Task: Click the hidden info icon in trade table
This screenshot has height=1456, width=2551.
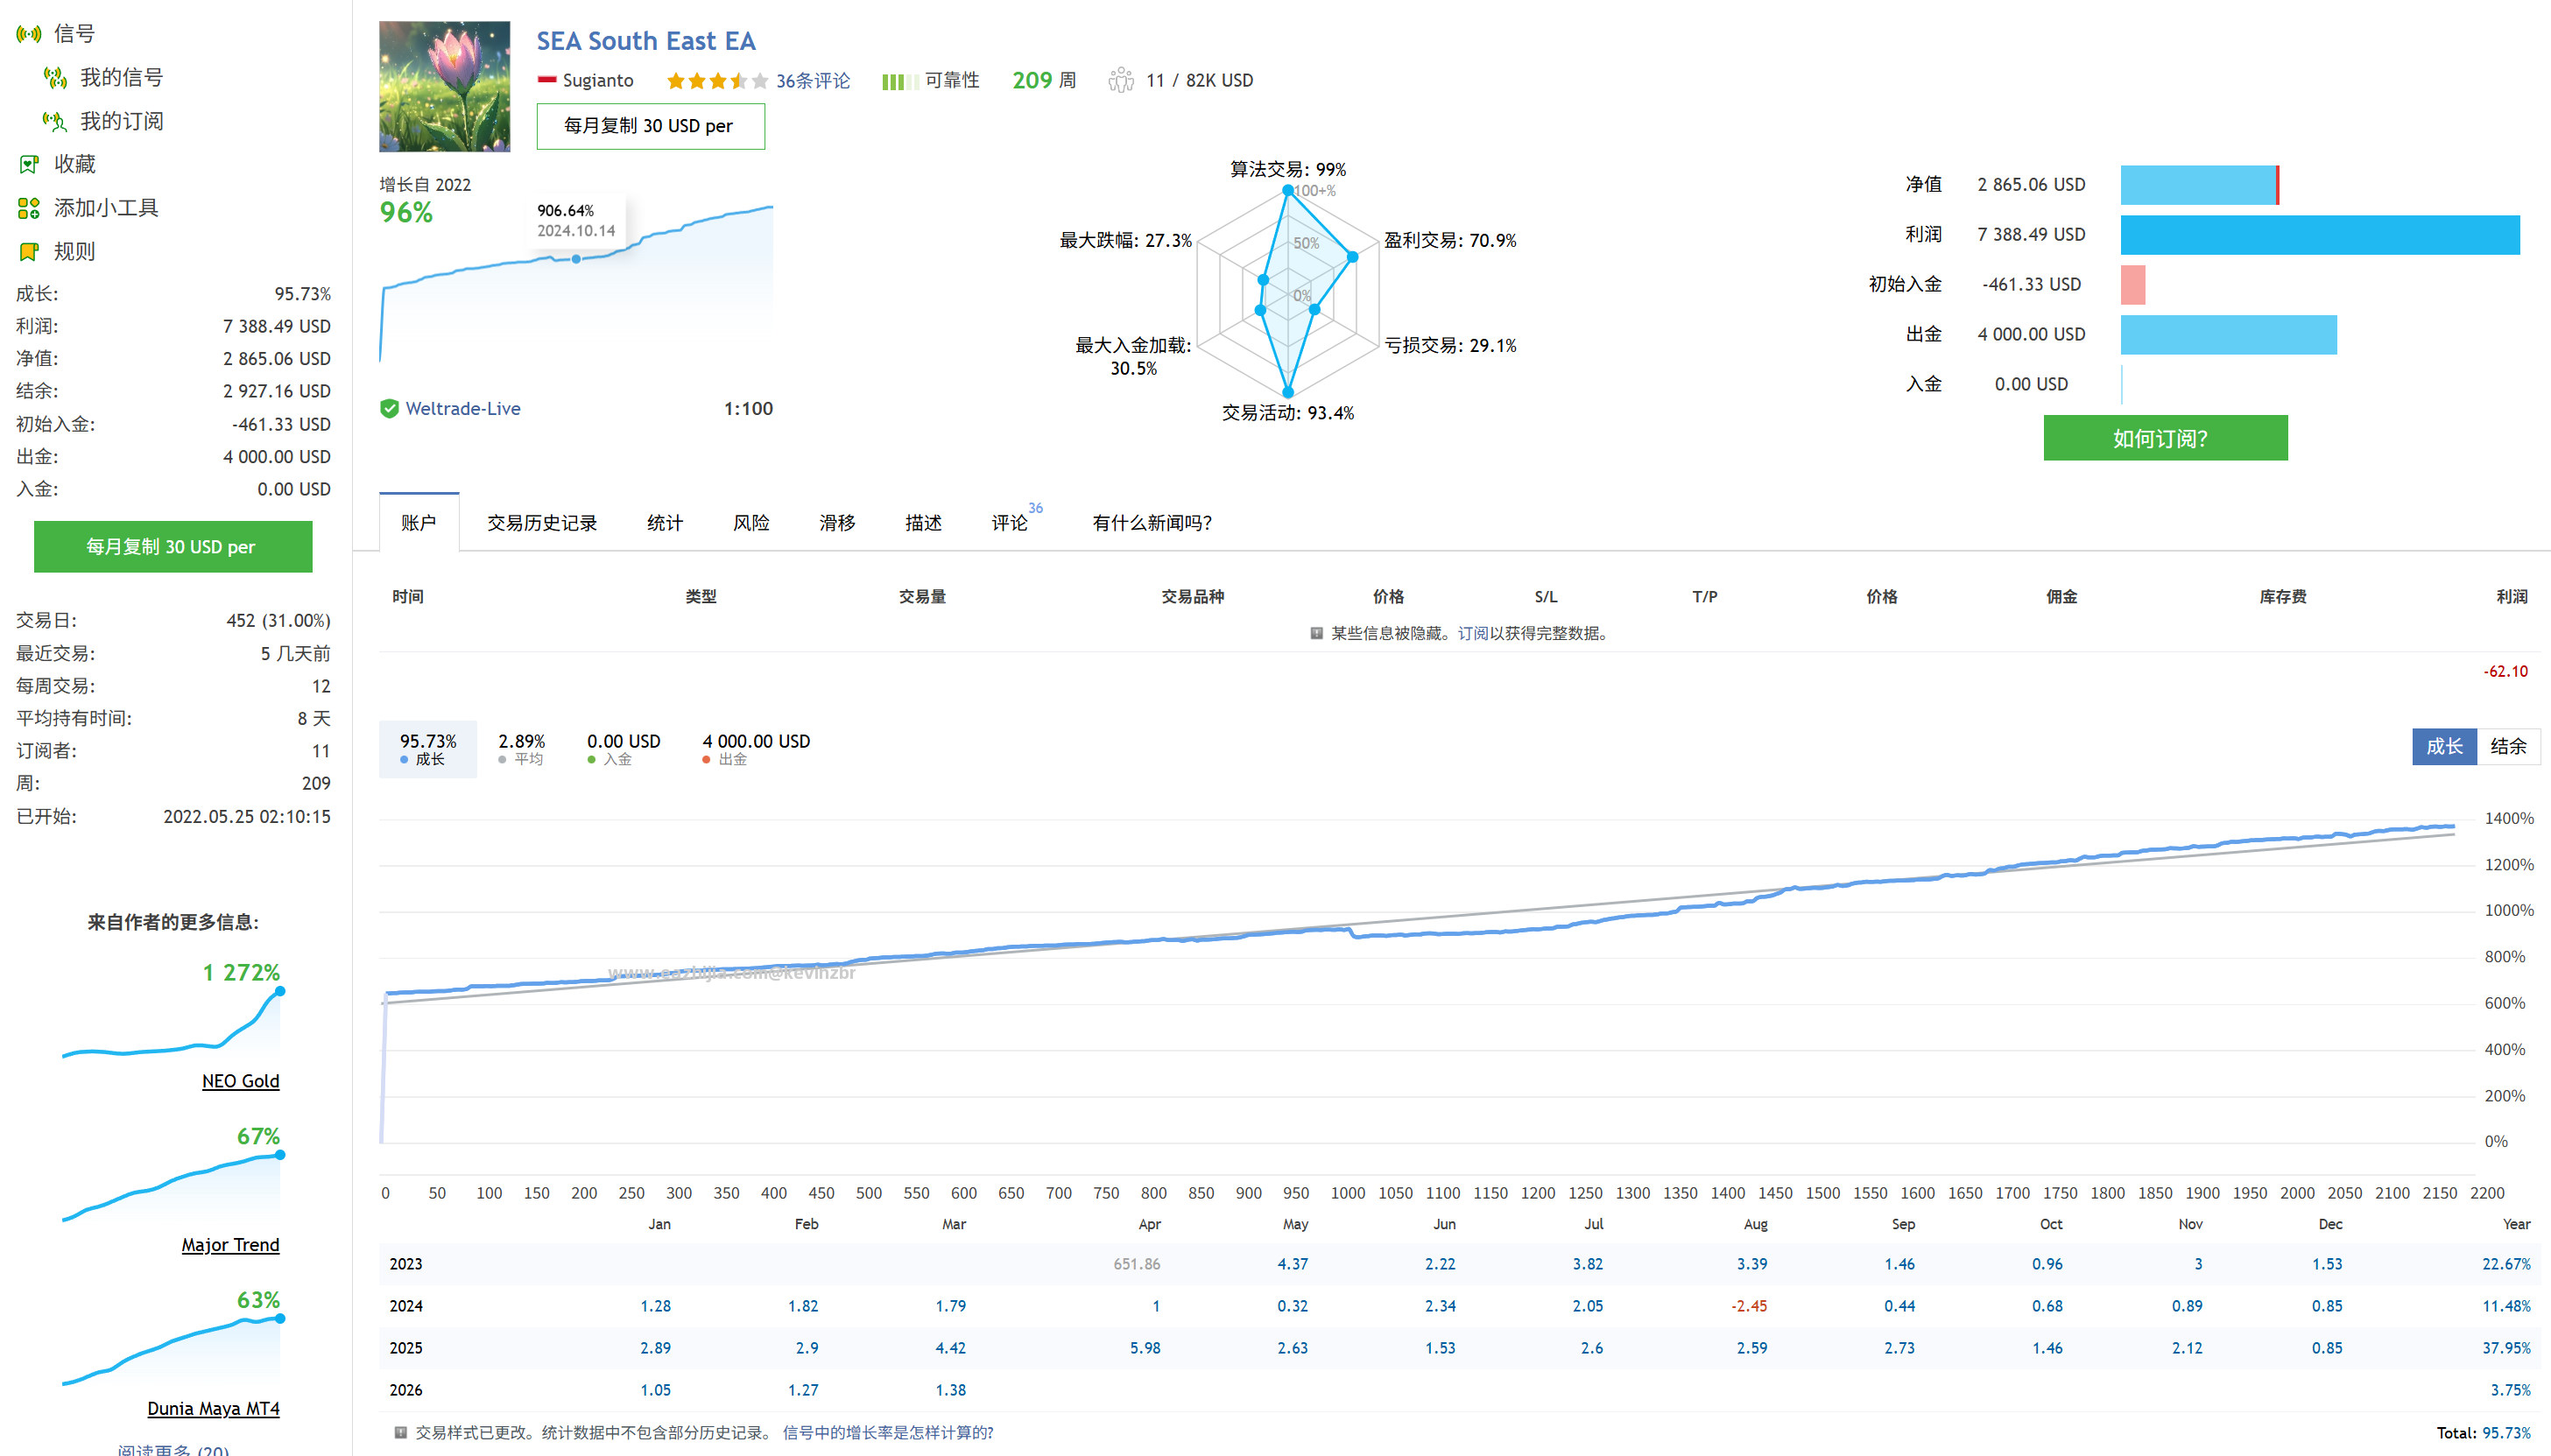Action: 1316,633
